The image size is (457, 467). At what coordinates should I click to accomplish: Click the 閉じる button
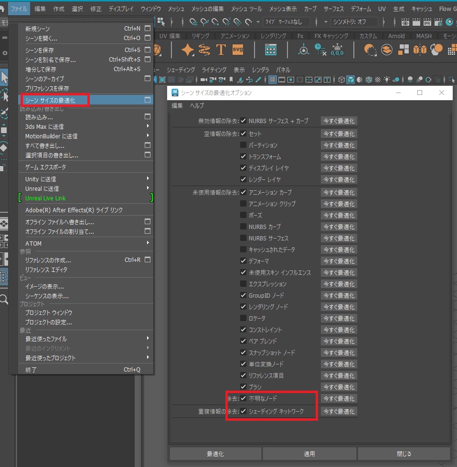point(404,454)
